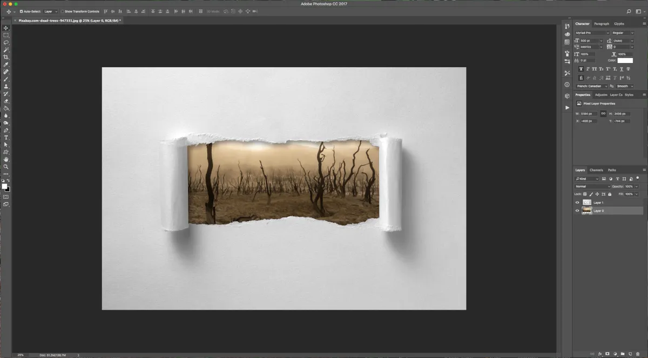Switch to the Styles tab

(x=629, y=94)
